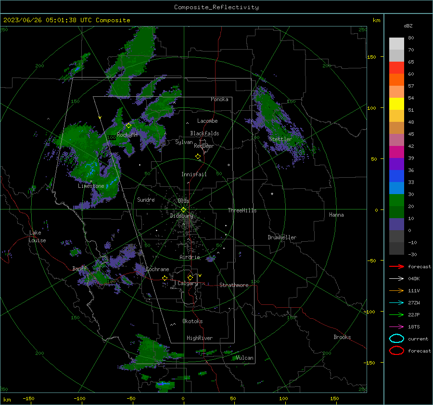Click the yellow diamond marker below RedDeer

coord(198,156)
